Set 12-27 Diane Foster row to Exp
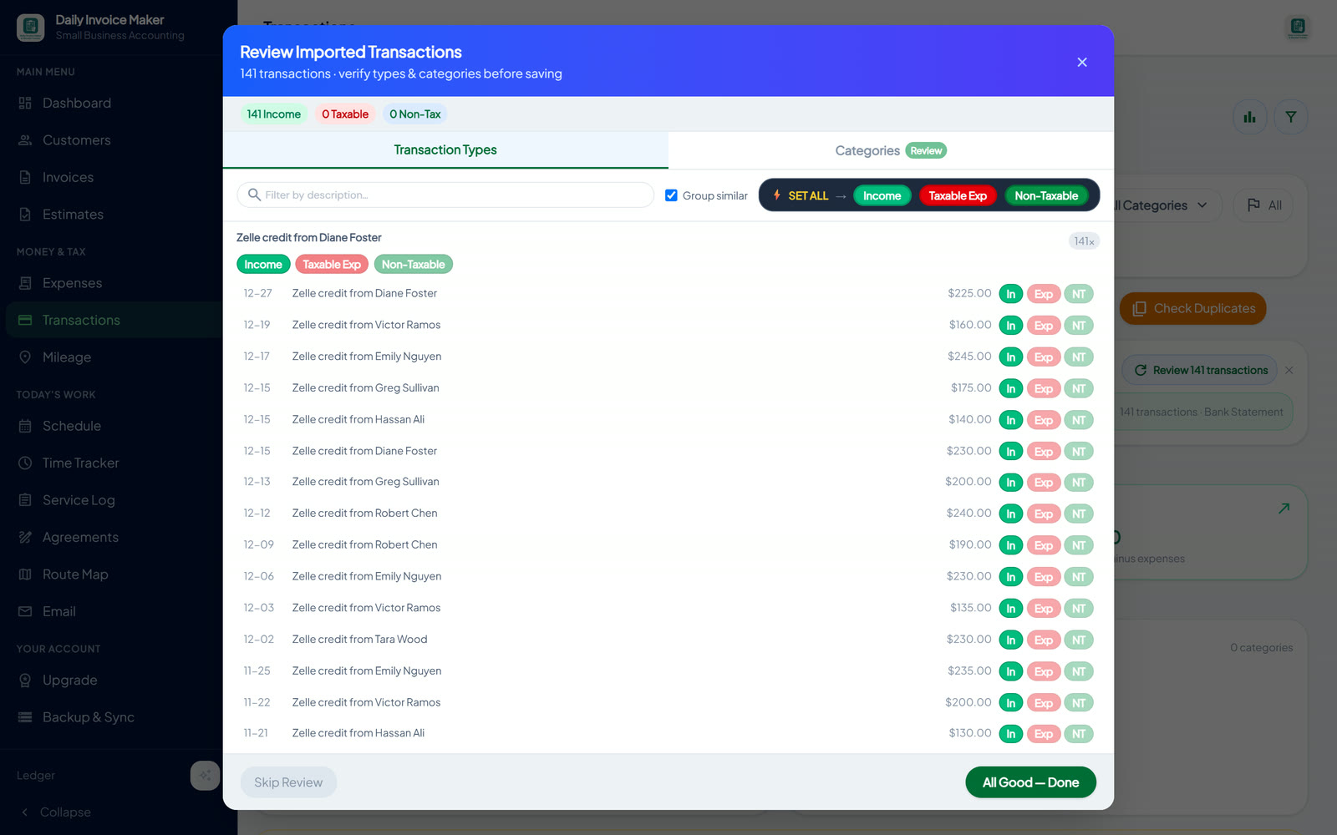Screen dimensions: 1337x835 (1044, 294)
